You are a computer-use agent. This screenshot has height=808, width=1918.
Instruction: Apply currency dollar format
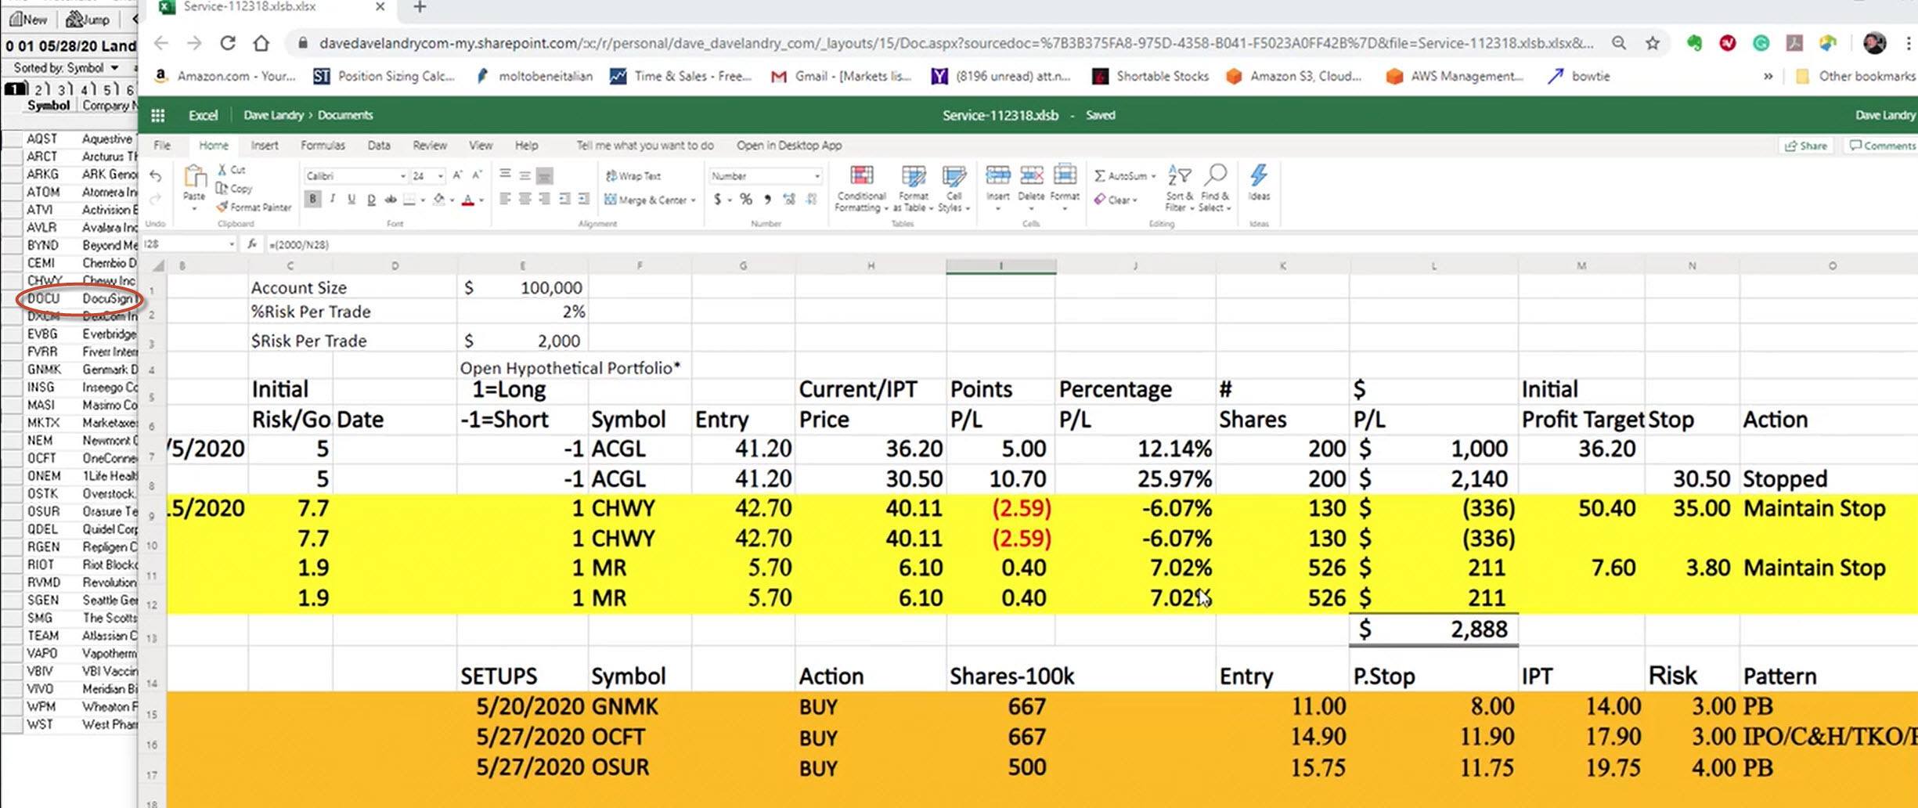pyautogui.click(x=717, y=200)
